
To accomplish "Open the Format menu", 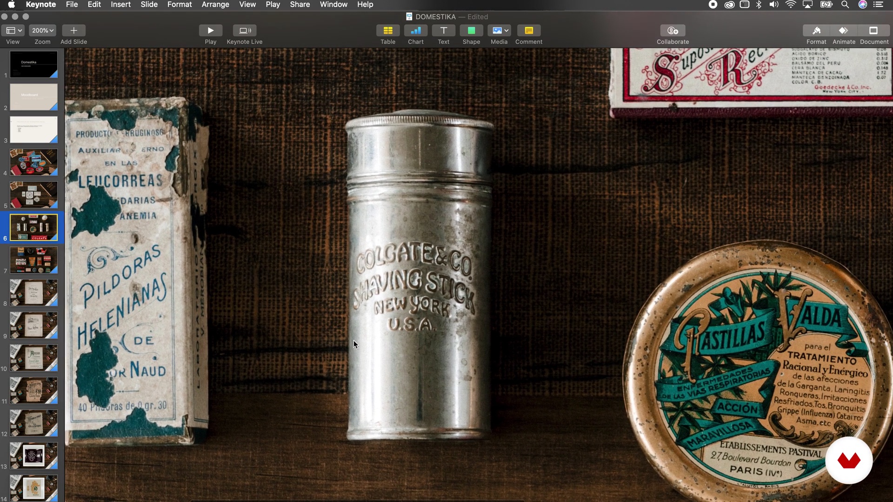I will click(x=180, y=5).
